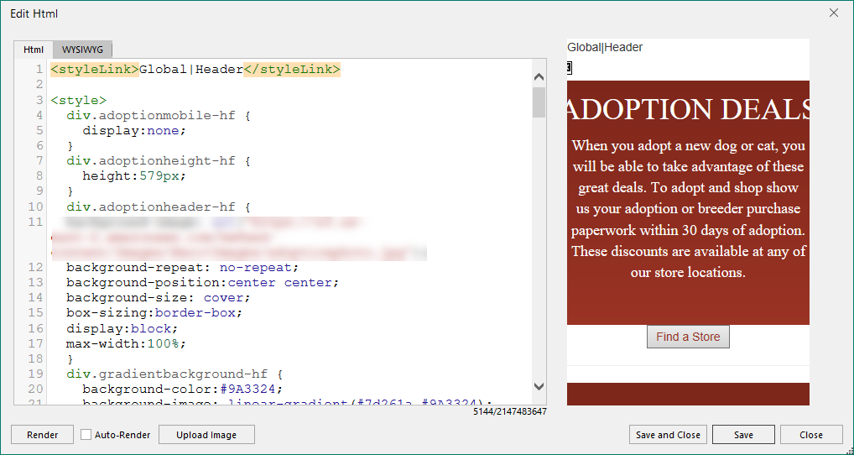
Task: Click the background-repeat: no-repeat; line
Action: coord(182,268)
